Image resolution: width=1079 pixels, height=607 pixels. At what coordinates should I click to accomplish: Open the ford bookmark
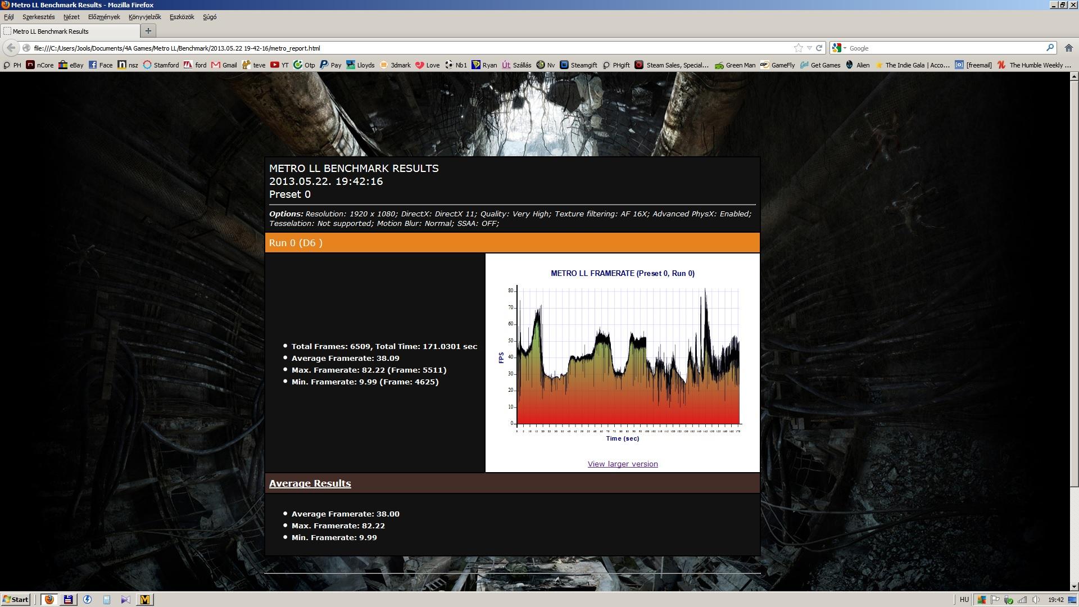point(195,65)
